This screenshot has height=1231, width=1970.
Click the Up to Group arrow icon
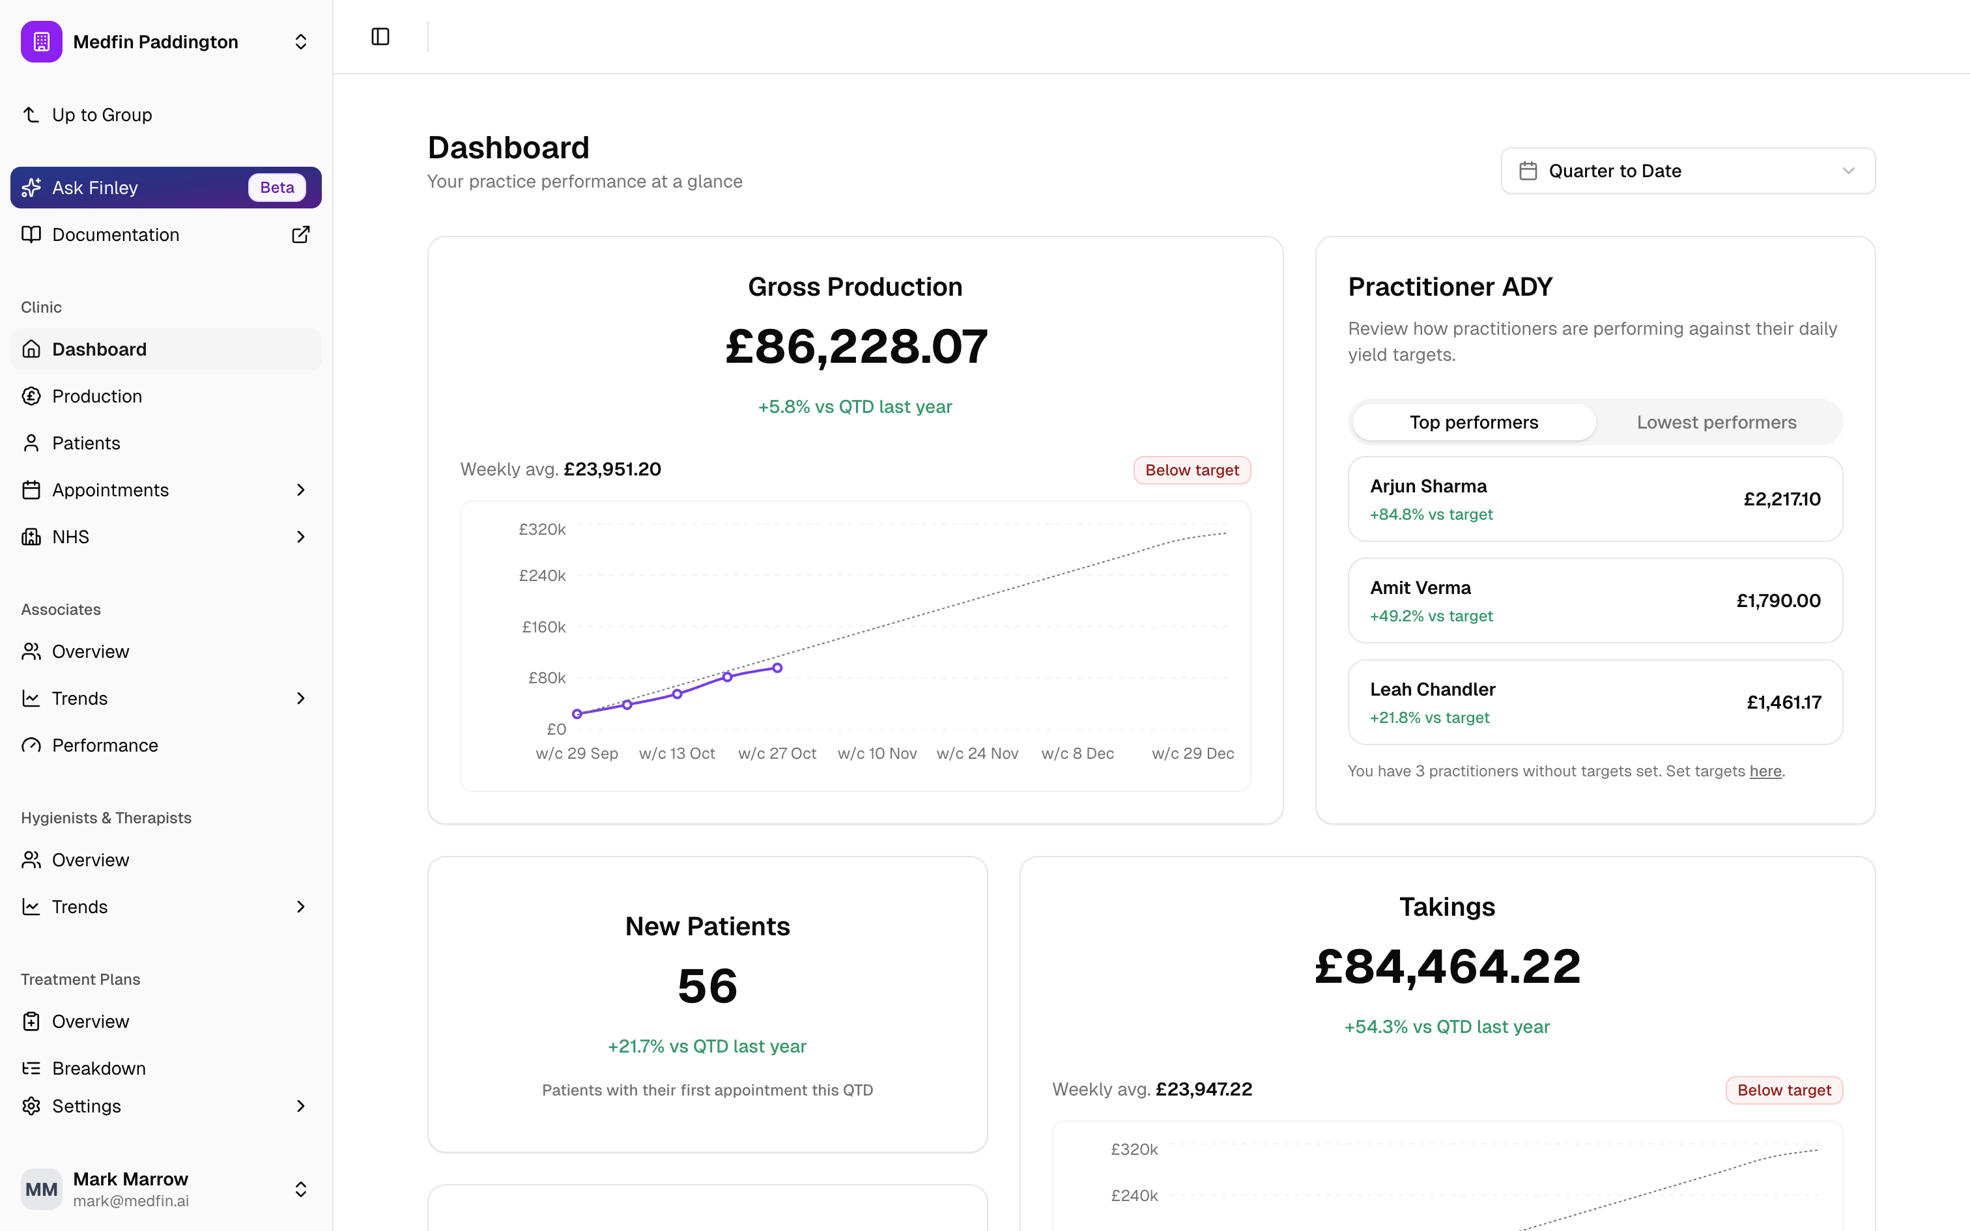(x=31, y=115)
